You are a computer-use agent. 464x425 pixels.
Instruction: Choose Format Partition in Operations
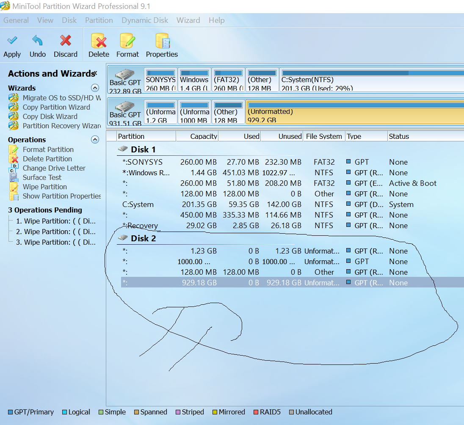pyautogui.click(x=41, y=149)
